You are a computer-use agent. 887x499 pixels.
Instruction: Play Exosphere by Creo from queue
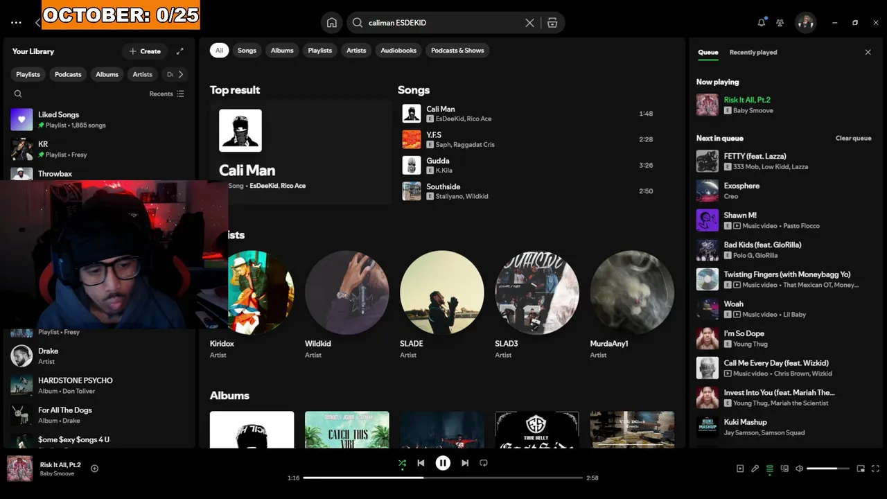point(784,191)
